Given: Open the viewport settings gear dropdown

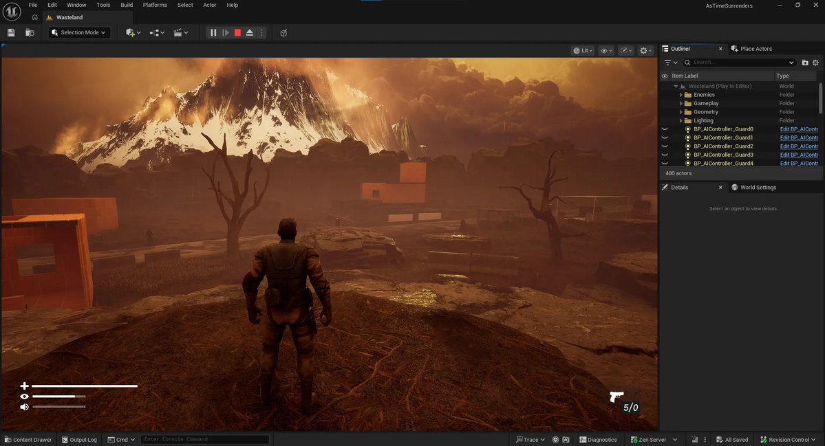Looking at the screenshot, I should pos(645,50).
